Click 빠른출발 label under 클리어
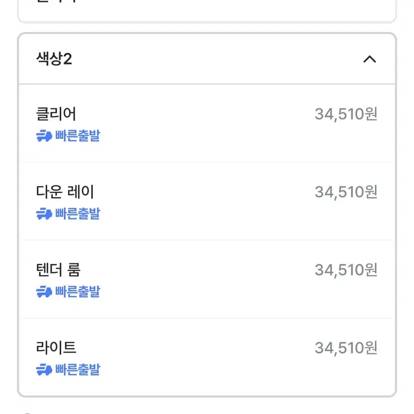This screenshot has height=414, width=414. click(x=78, y=136)
